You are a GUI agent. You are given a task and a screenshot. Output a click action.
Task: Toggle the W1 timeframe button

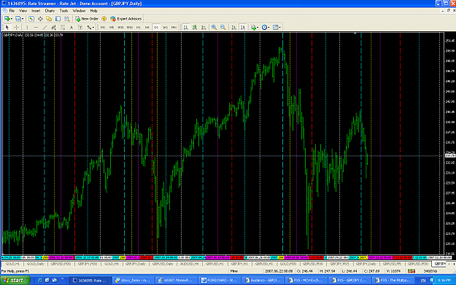(x=165, y=27)
